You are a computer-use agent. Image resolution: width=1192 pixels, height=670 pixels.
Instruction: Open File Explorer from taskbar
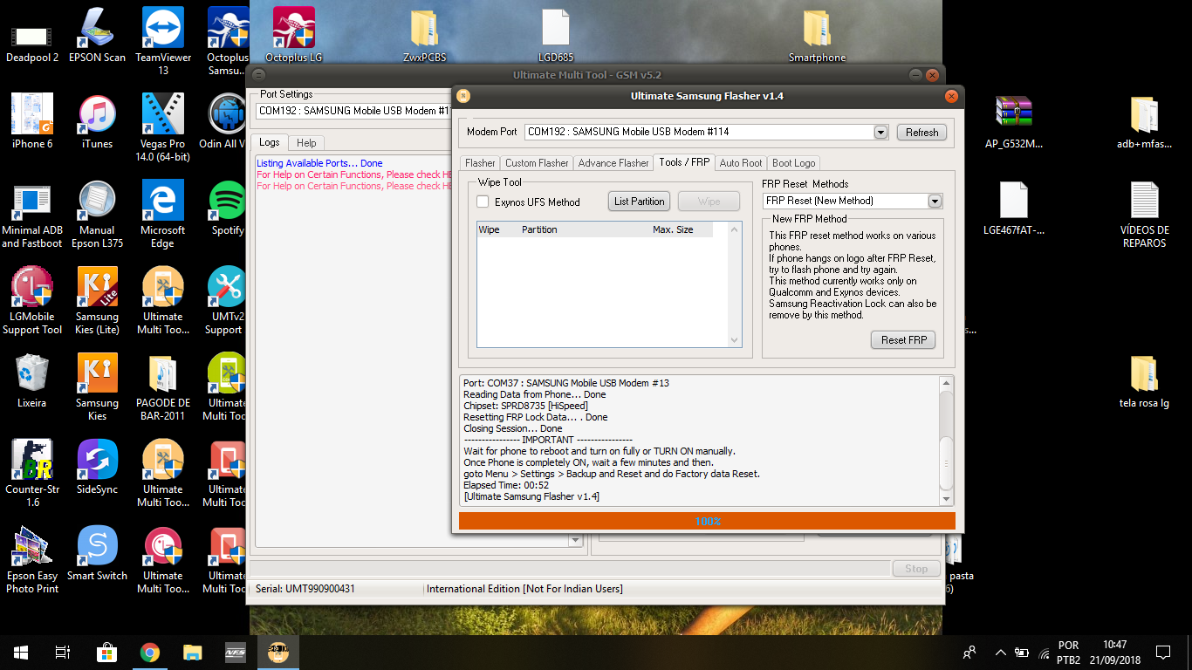pos(193,652)
